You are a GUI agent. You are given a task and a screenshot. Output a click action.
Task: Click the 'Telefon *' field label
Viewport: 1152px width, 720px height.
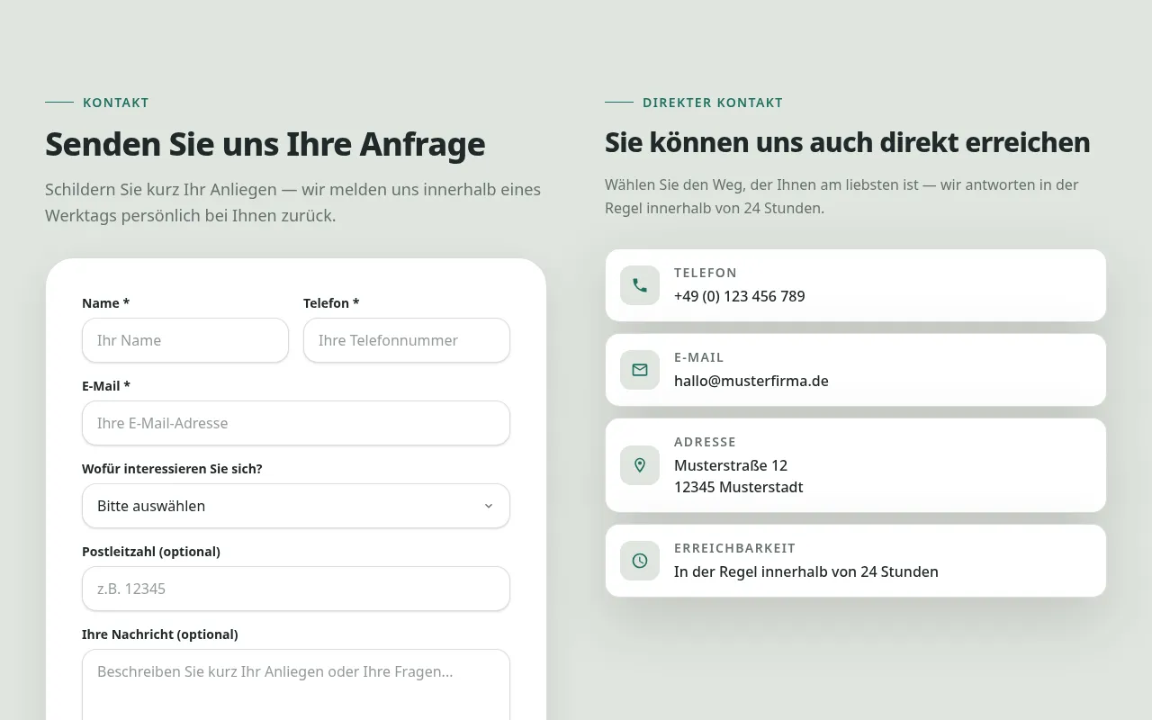coord(331,303)
